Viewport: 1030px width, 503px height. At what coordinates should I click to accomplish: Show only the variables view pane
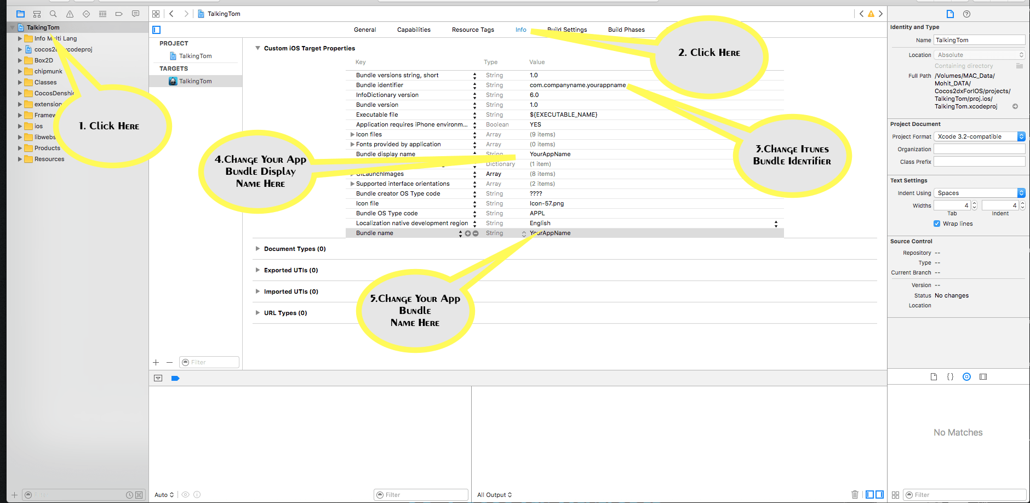click(x=869, y=494)
